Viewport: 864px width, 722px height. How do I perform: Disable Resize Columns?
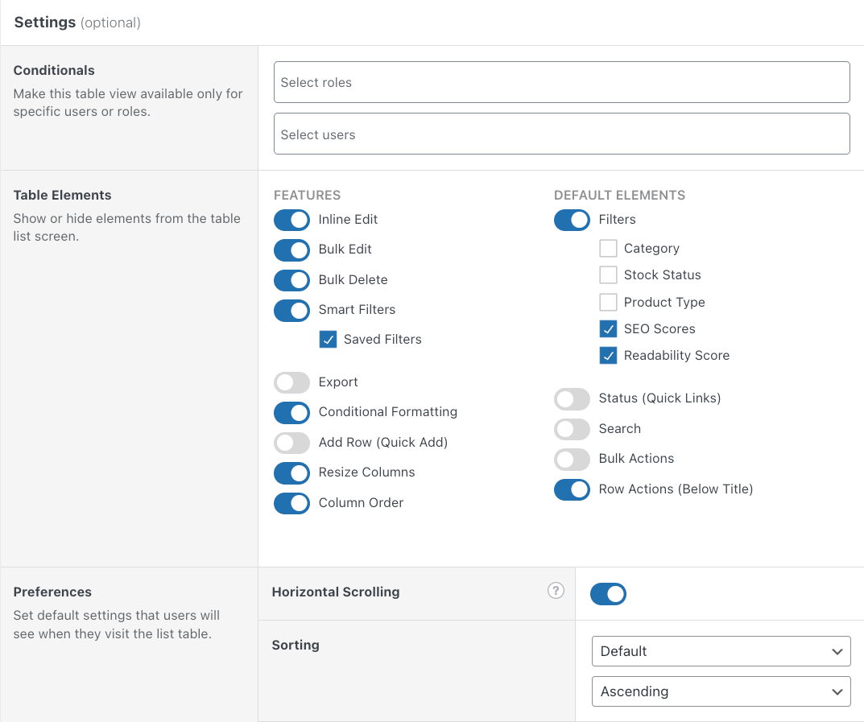[291, 473]
